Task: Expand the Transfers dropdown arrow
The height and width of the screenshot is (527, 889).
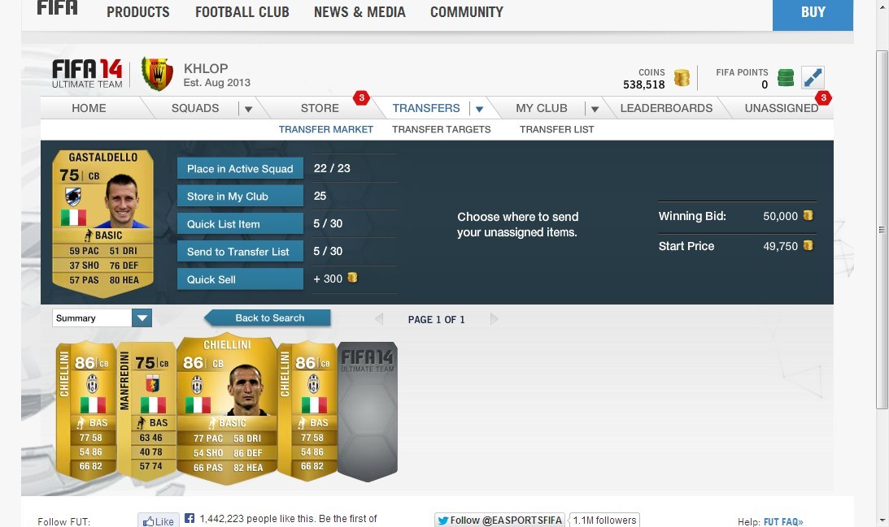Action: click(x=480, y=109)
